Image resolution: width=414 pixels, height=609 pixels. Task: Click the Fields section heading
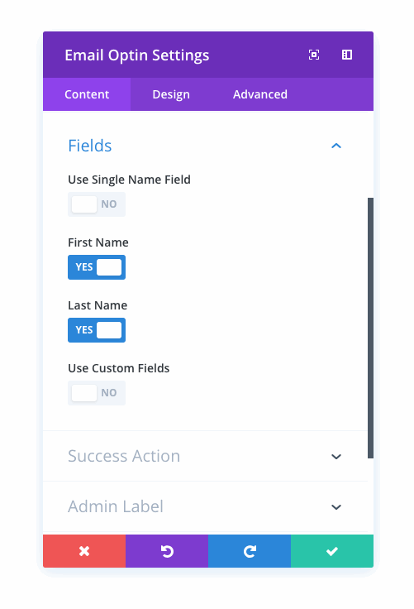point(90,146)
